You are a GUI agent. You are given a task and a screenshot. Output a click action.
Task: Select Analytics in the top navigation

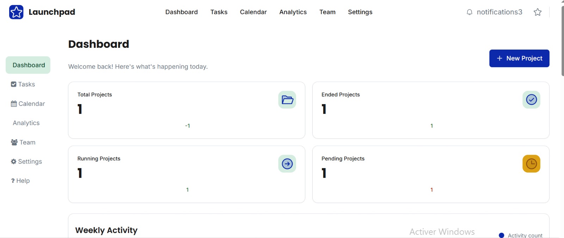click(293, 12)
